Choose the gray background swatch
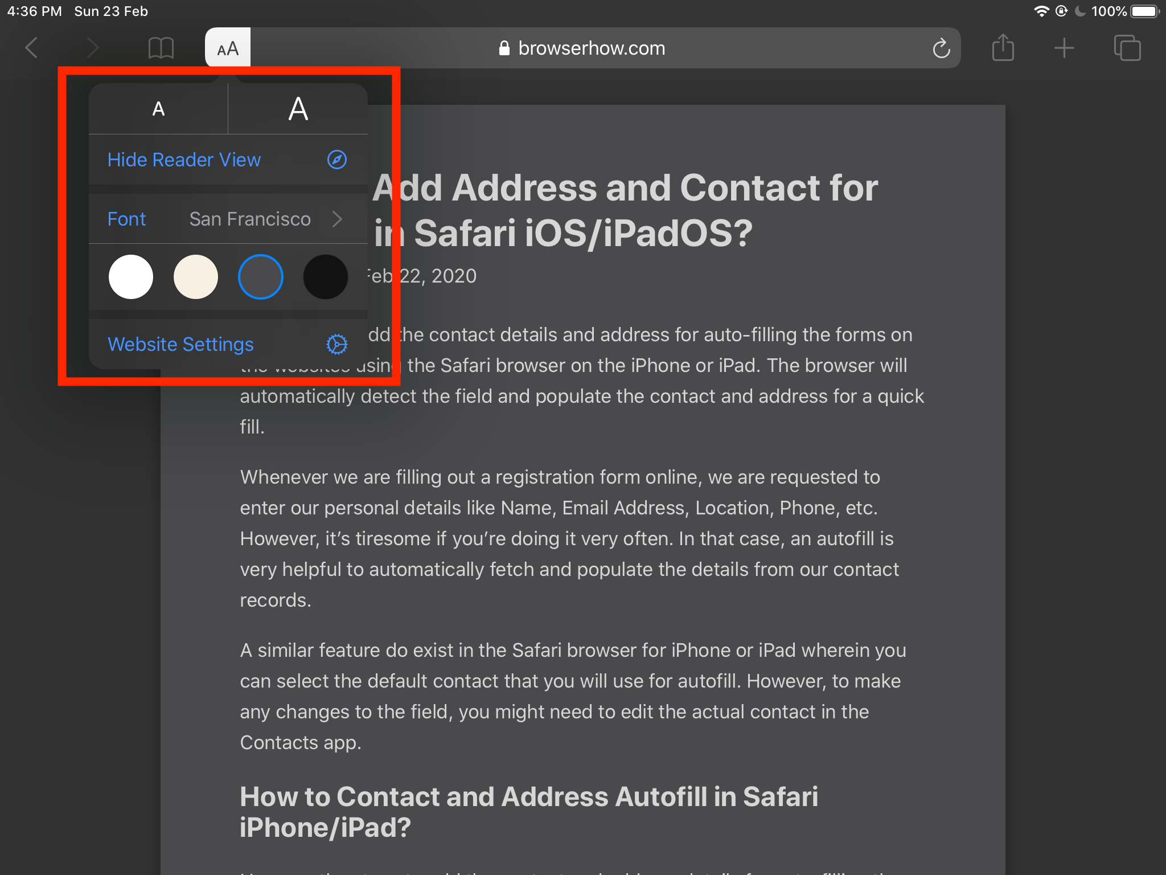Image resolution: width=1166 pixels, height=875 pixels. [261, 277]
